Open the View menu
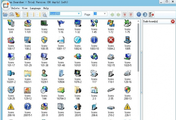176x120 pixels. (25, 8)
